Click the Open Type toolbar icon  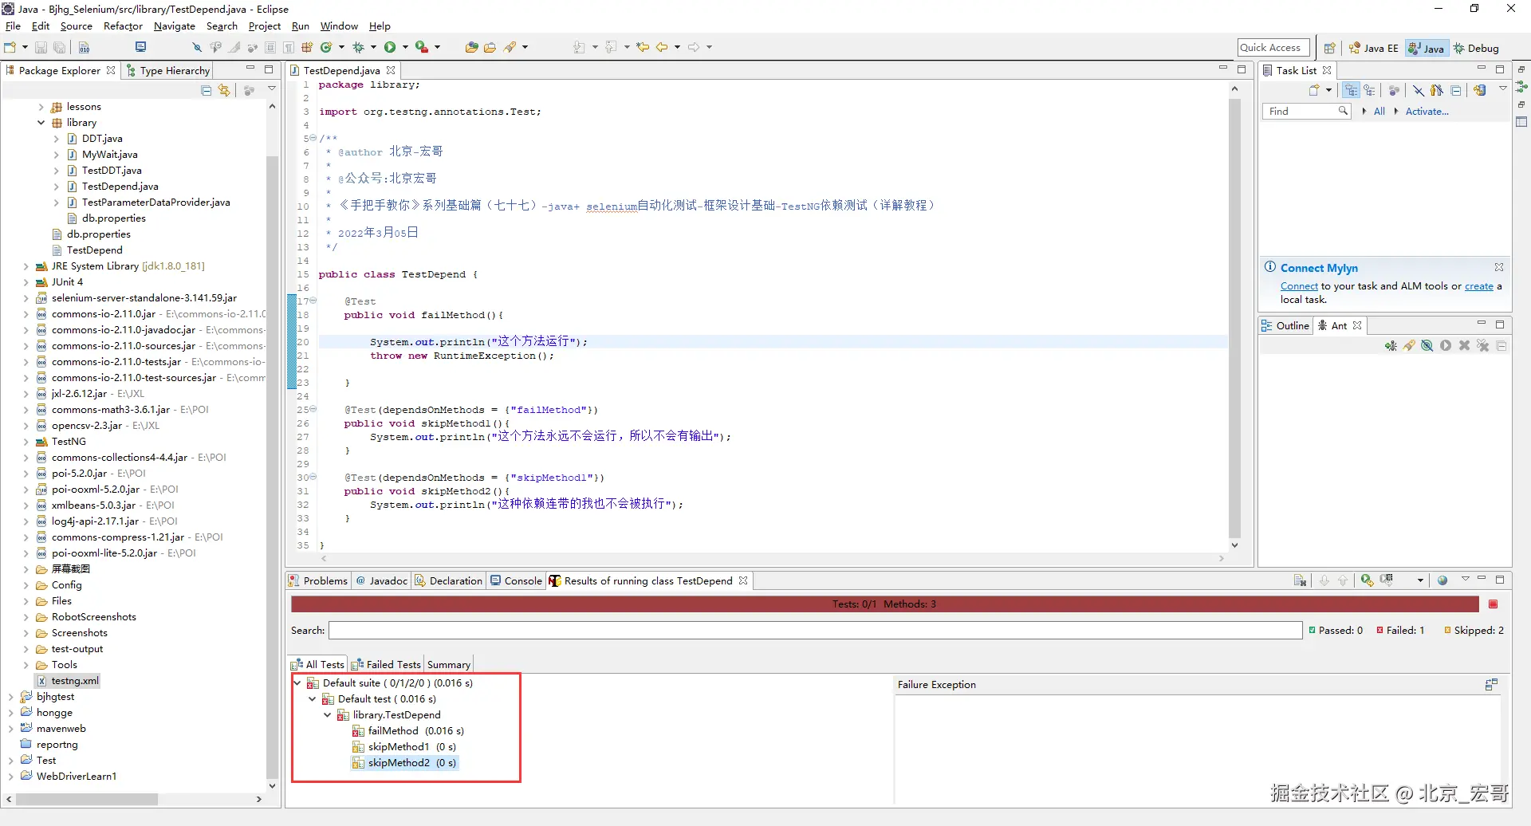click(471, 48)
